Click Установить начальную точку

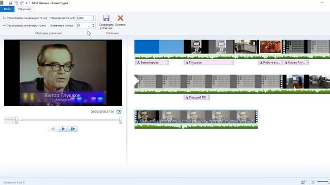pos(25,18)
